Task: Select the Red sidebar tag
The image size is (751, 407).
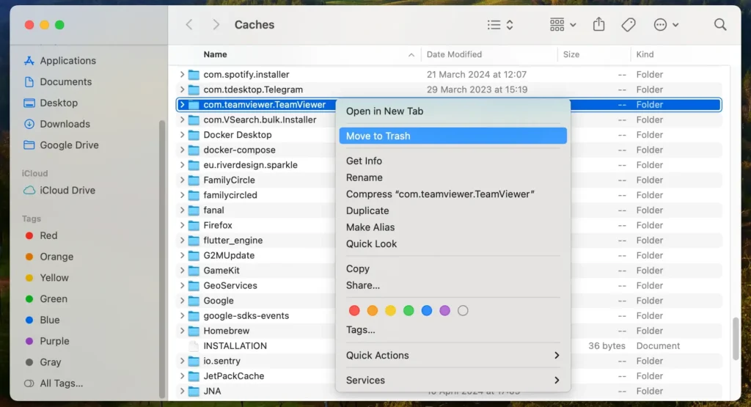Action: point(41,235)
